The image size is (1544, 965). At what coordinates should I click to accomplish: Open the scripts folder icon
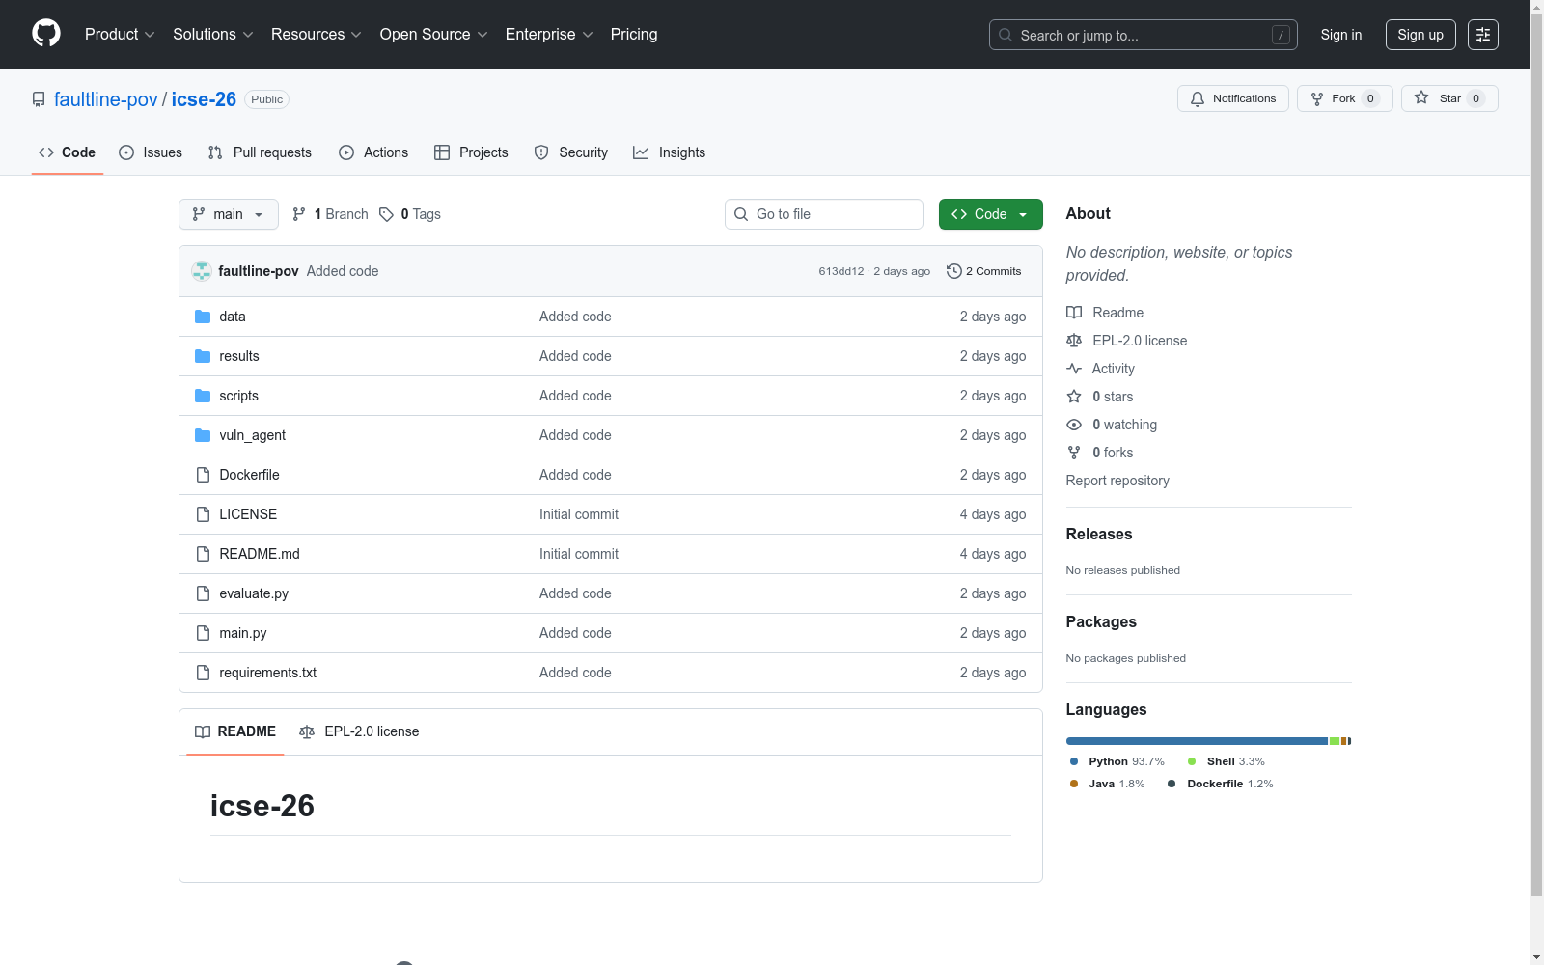point(203,396)
